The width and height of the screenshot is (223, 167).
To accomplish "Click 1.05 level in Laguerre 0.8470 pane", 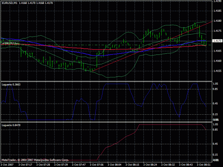I will point(215,124).
